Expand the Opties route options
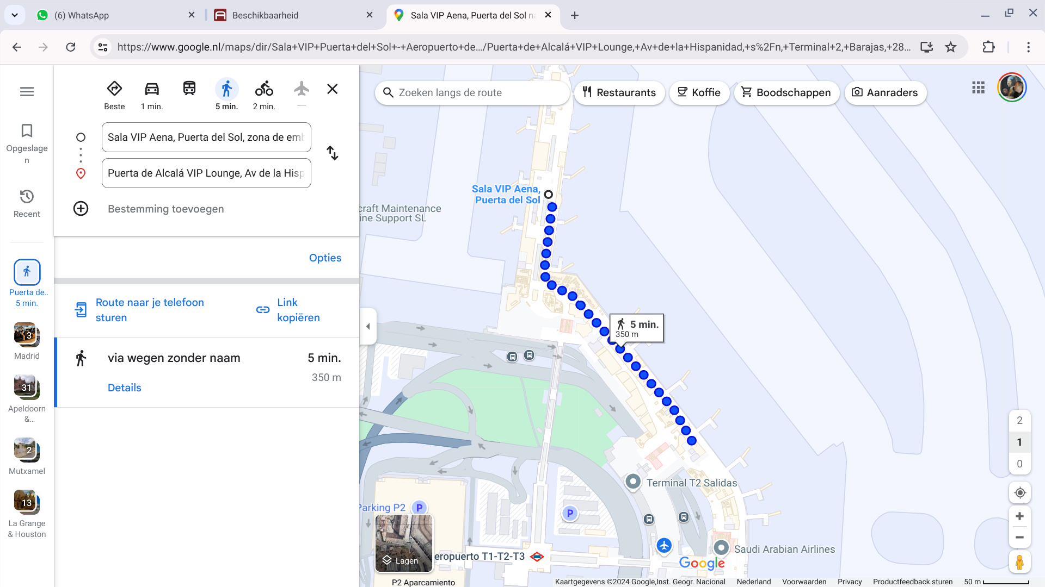This screenshot has height=587, width=1045. tap(325, 258)
